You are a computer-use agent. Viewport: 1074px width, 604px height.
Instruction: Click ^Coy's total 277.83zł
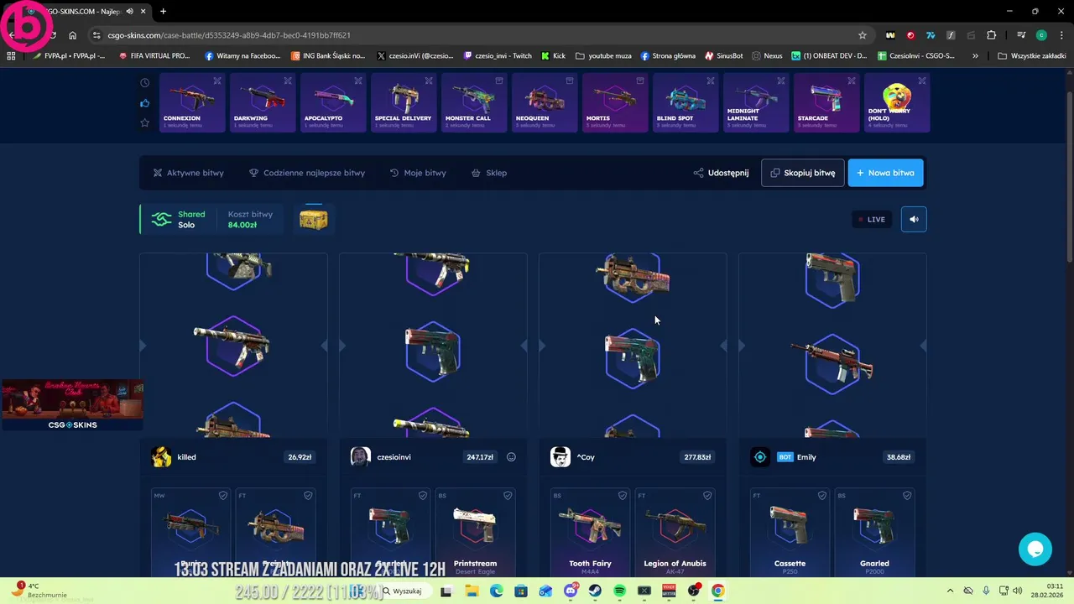point(696,457)
